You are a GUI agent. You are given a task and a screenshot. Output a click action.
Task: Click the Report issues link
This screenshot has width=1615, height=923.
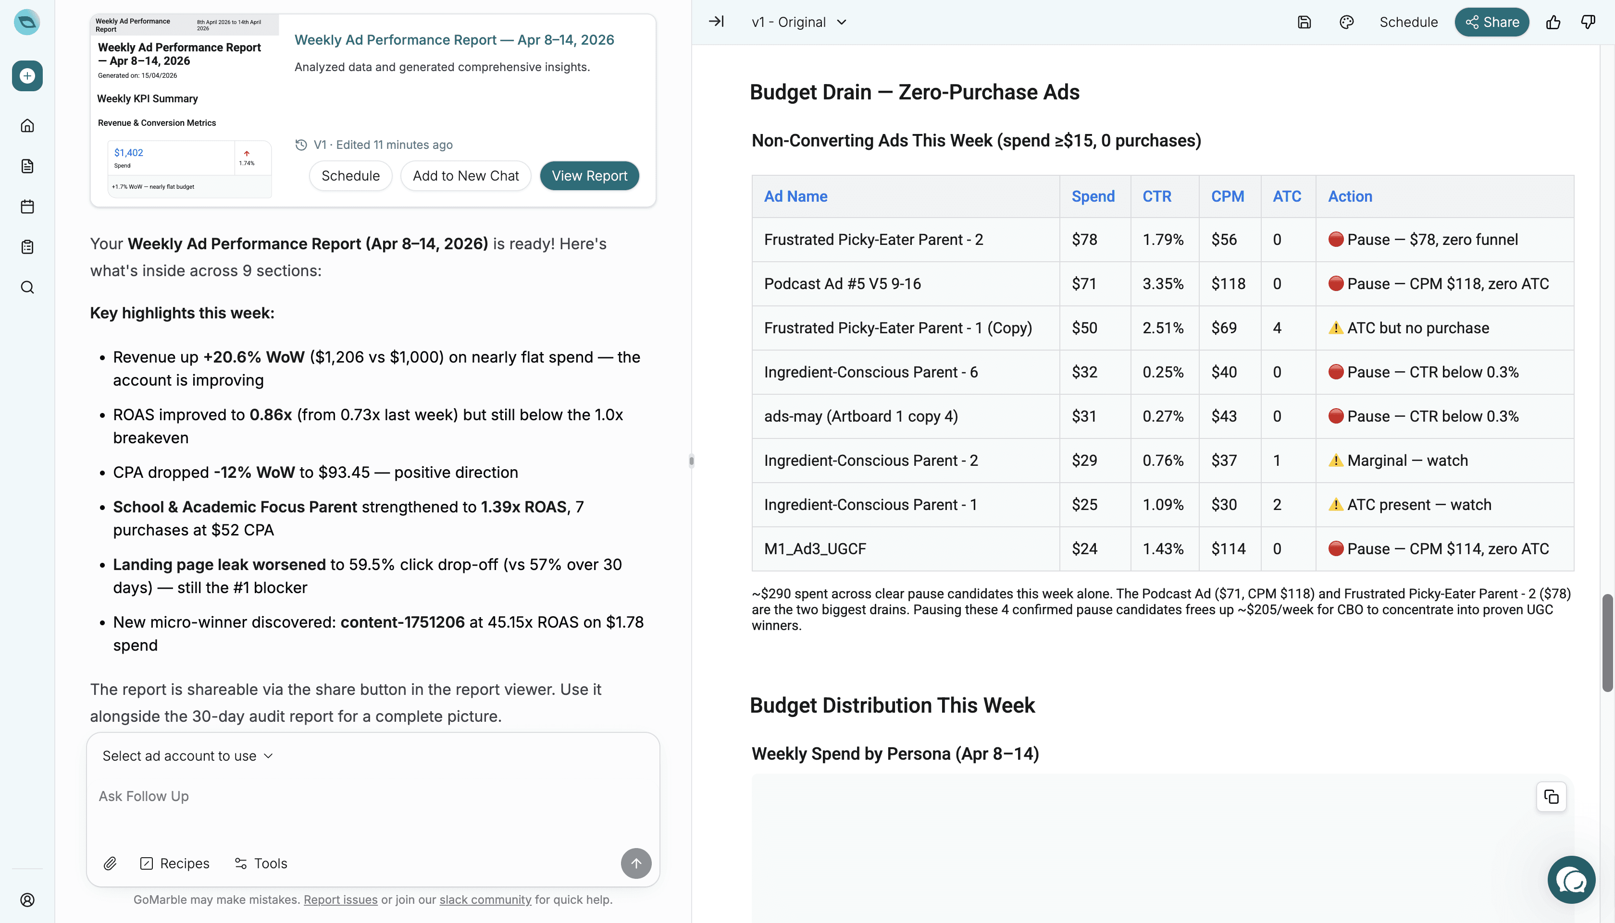tap(340, 899)
